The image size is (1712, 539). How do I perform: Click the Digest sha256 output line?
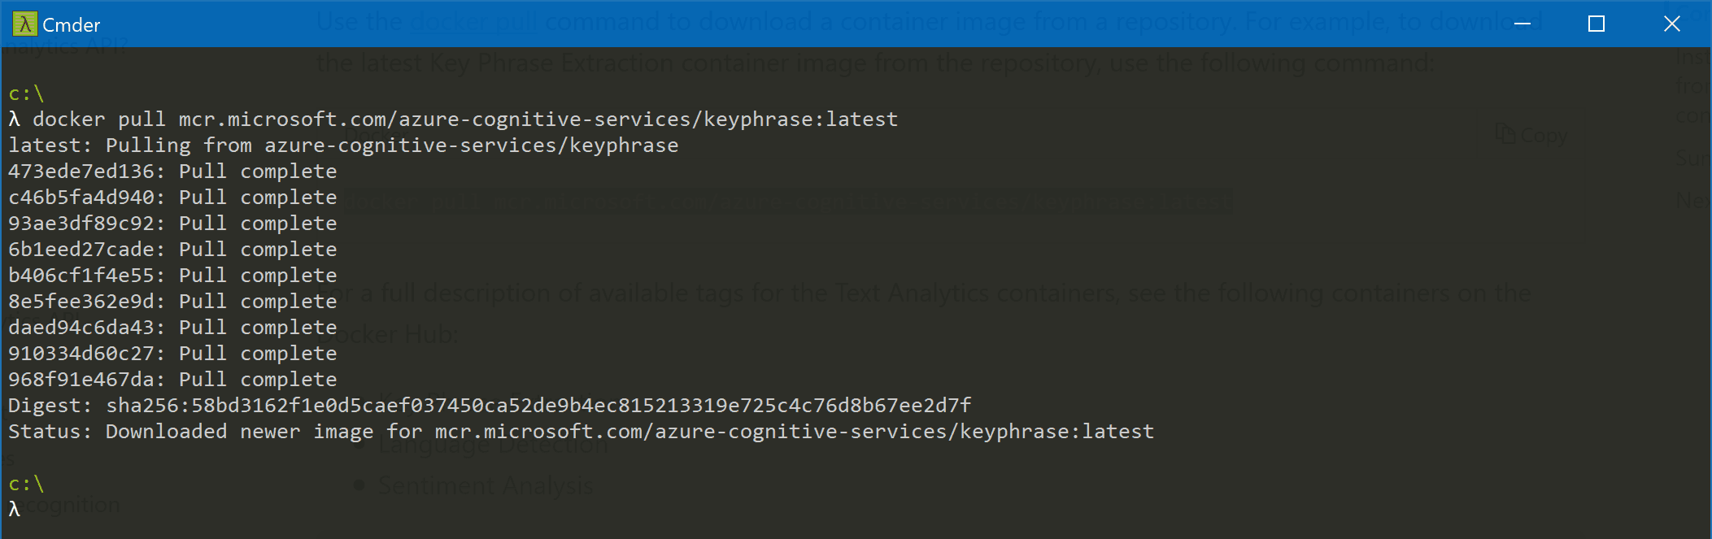coord(490,406)
